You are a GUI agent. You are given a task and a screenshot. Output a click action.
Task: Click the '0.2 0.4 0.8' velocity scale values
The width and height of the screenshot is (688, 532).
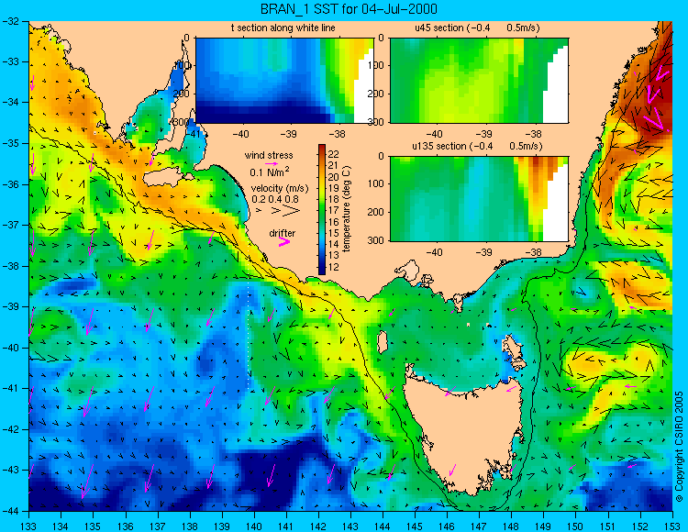point(275,199)
